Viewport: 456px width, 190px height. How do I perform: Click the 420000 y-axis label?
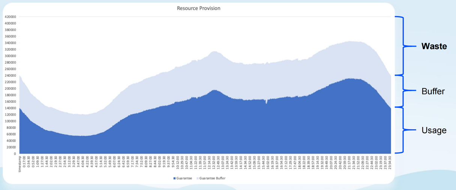[10, 17]
